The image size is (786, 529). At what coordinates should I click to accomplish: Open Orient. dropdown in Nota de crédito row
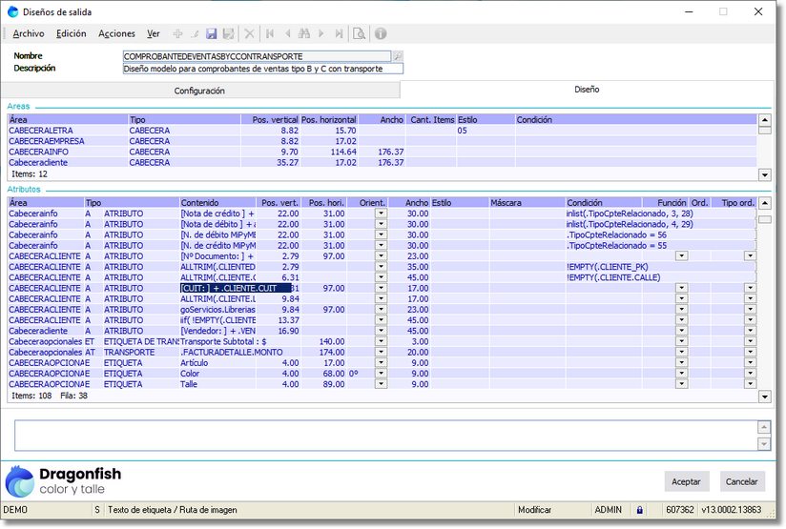point(381,214)
